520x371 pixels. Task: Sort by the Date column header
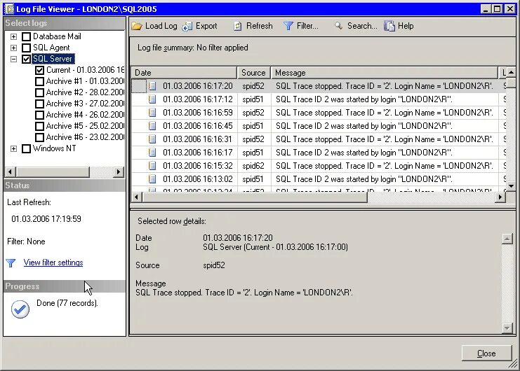(x=184, y=73)
